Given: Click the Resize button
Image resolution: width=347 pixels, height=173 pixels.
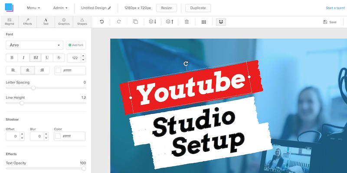Looking at the screenshot, I should (x=167, y=8).
